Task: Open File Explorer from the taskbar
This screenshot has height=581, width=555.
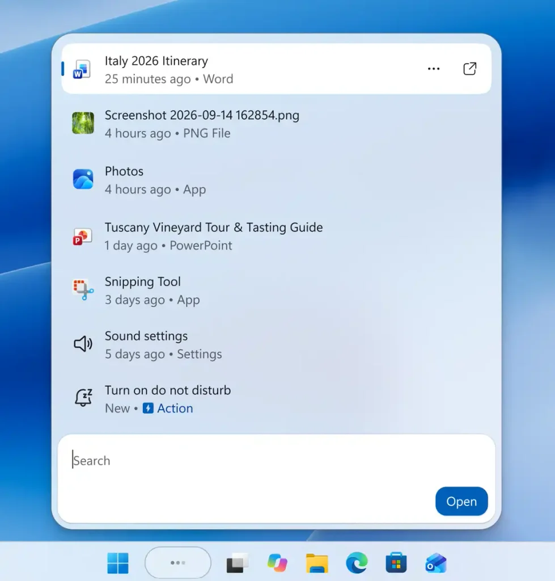Action: [317, 563]
